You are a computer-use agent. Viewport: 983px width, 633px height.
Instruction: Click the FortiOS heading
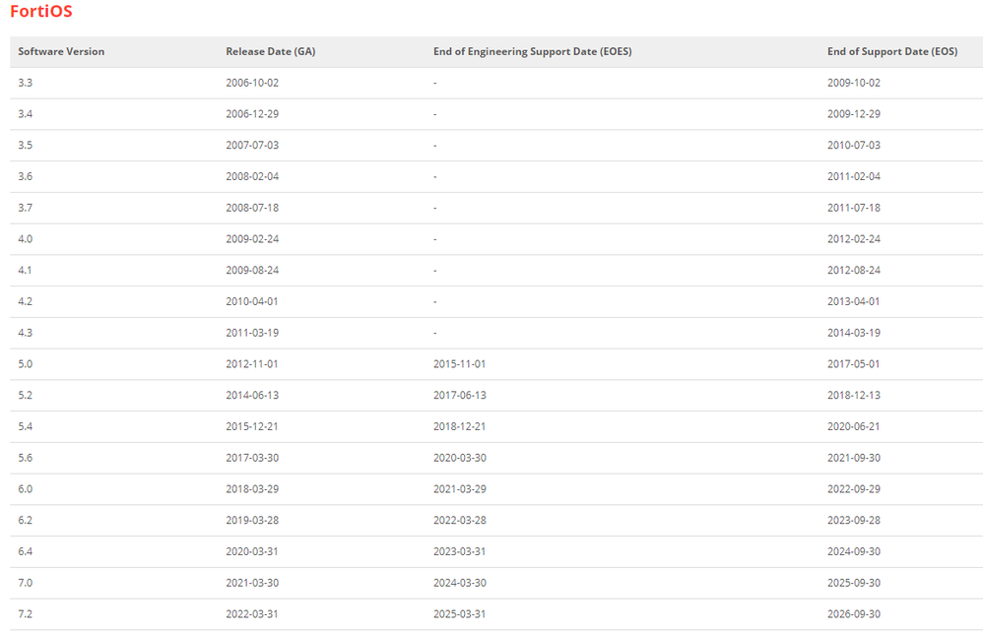[40, 12]
